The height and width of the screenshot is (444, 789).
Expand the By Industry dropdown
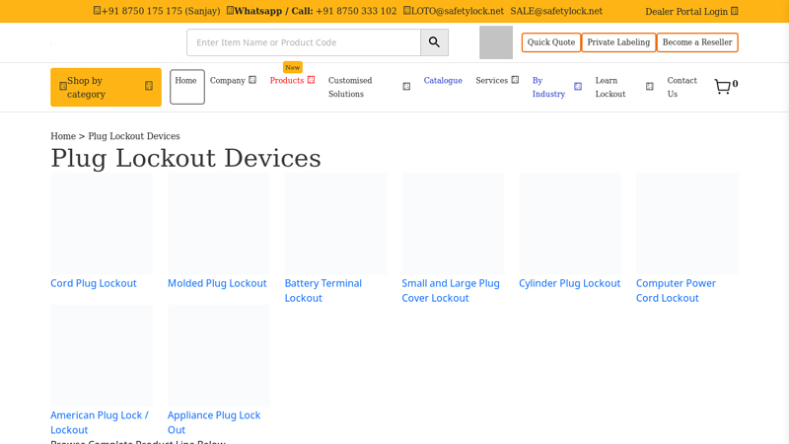click(578, 87)
